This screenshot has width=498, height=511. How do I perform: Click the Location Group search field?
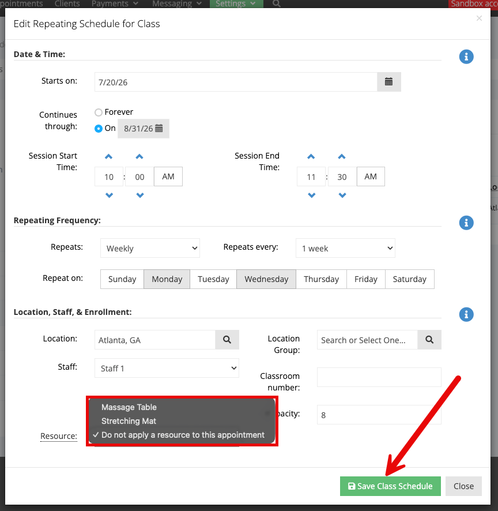click(x=367, y=340)
